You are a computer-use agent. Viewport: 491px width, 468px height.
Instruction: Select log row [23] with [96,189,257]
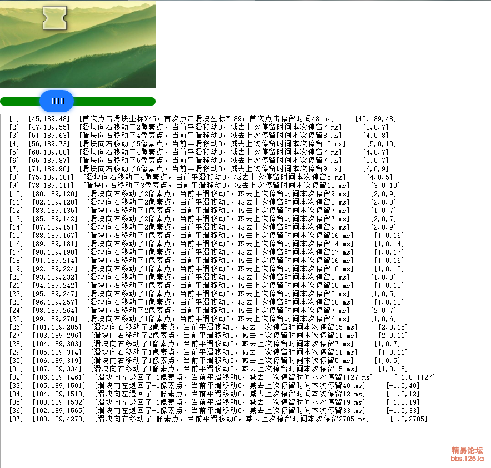[x=207, y=302]
